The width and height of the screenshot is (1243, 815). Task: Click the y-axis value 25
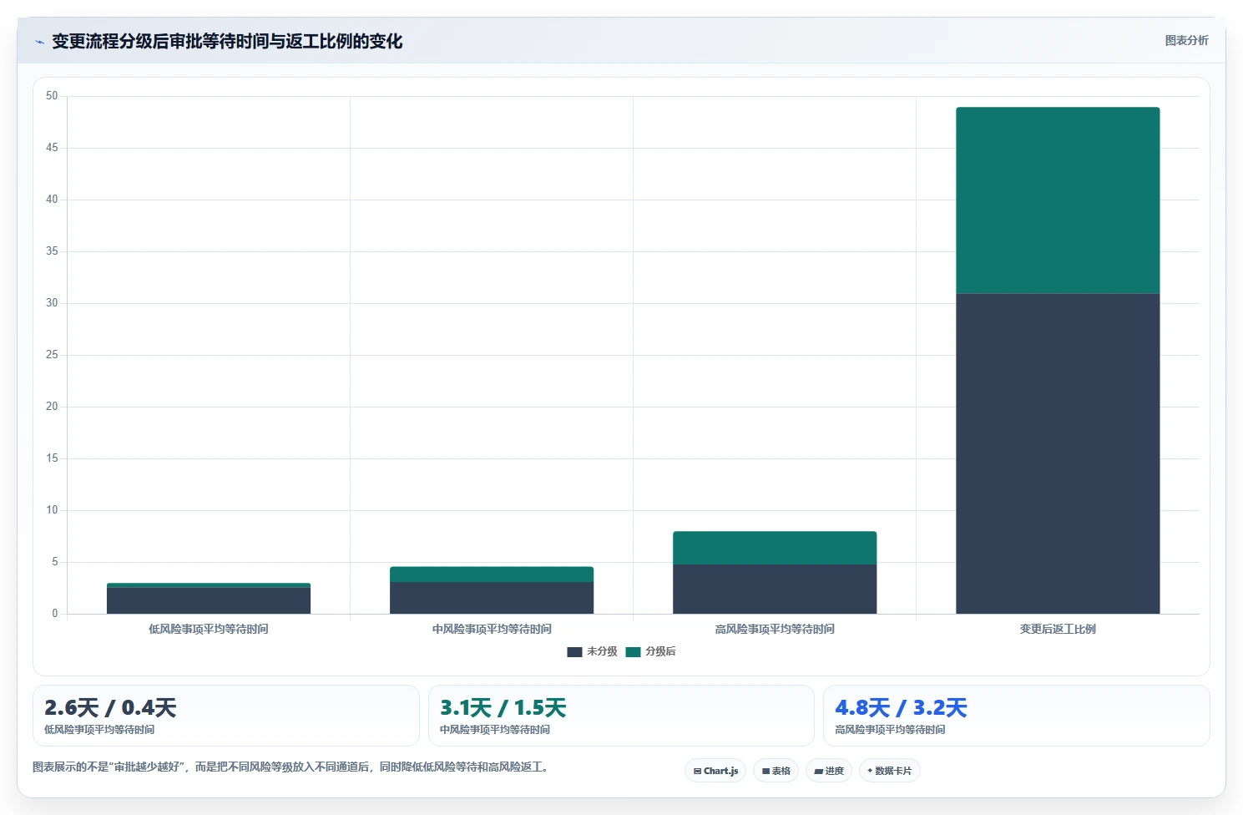[x=52, y=355]
